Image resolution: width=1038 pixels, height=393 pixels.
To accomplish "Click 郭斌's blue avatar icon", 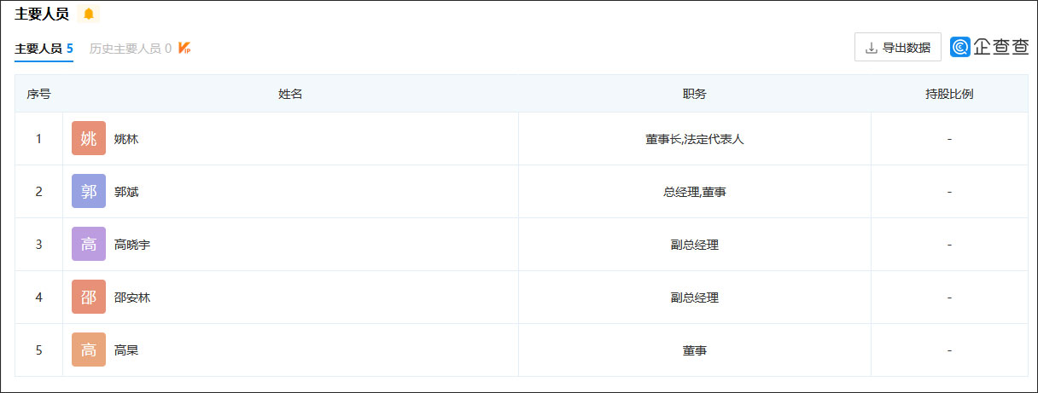I will coord(89,192).
